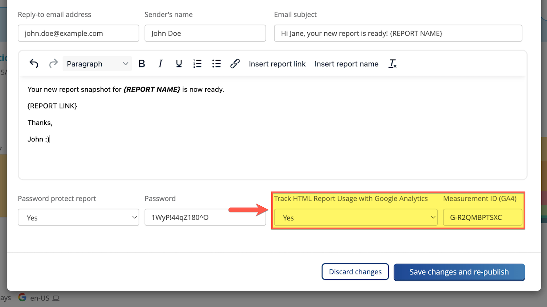Click Save changes and re-publish
The image size is (547, 307).
(459, 272)
